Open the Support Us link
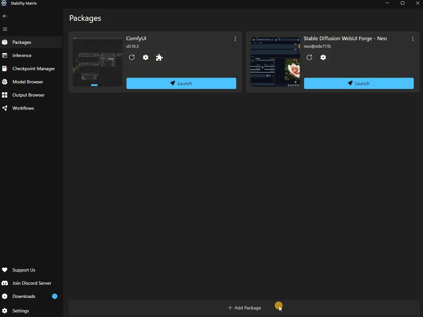The width and height of the screenshot is (423, 317). 31,270
